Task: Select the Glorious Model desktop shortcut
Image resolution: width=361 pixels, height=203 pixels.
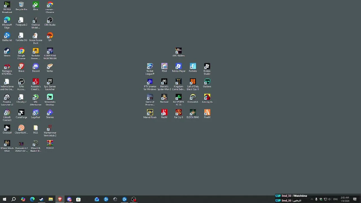Action: click(36, 23)
